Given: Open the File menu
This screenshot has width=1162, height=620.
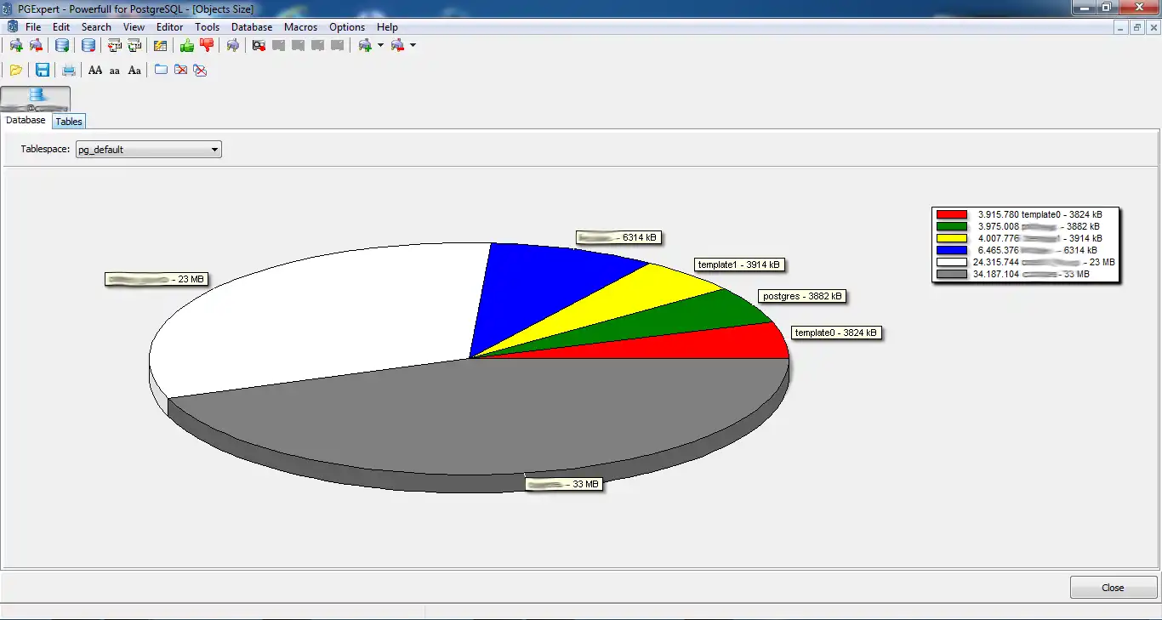Looking at the screenshot, I should 33,27.
